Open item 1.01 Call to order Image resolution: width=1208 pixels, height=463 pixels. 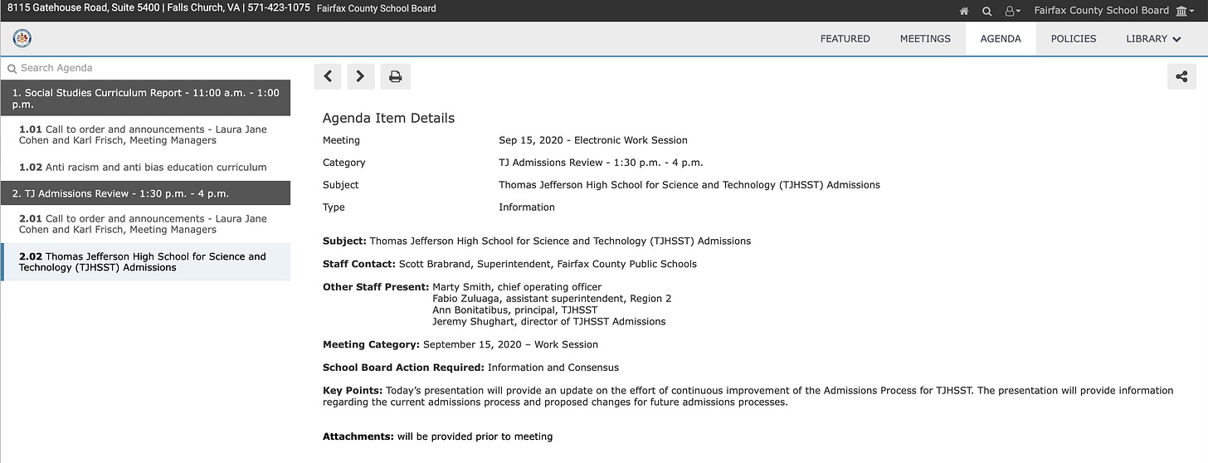(x=145, y=134)
